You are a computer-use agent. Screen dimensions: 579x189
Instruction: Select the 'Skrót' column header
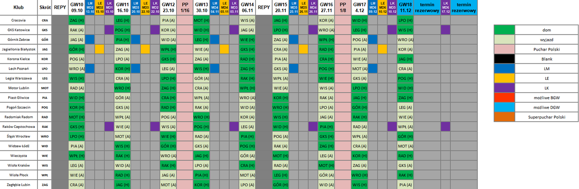(44, 8)
